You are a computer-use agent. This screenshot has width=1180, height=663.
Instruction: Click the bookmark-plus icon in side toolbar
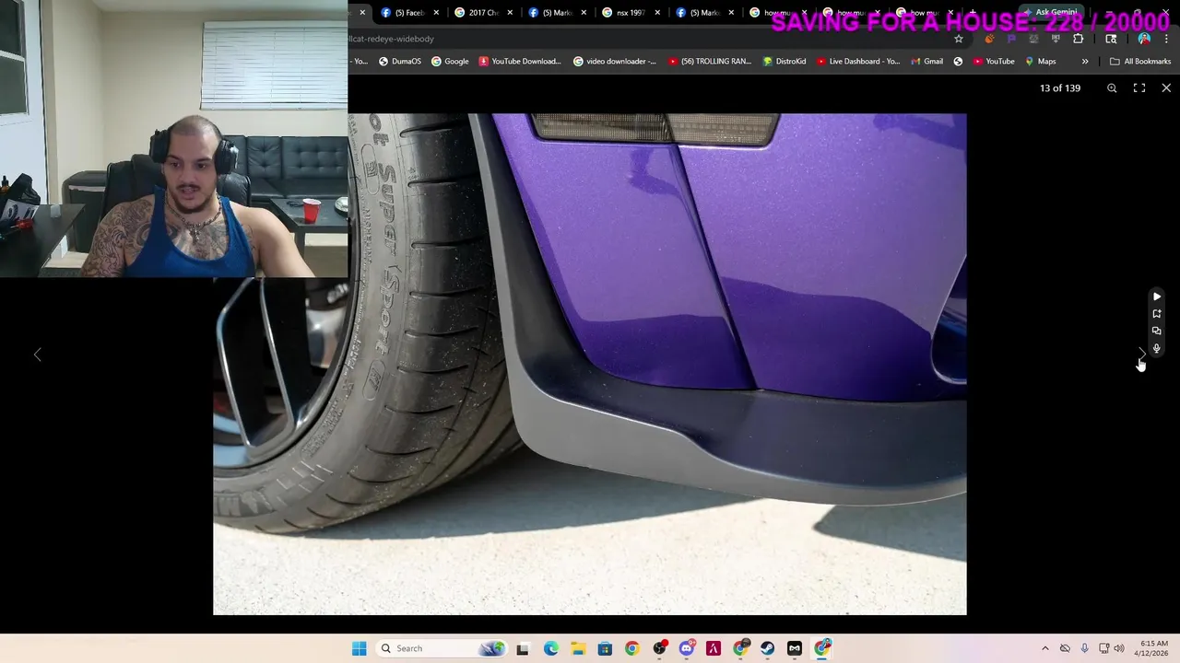coord(1157,314)
